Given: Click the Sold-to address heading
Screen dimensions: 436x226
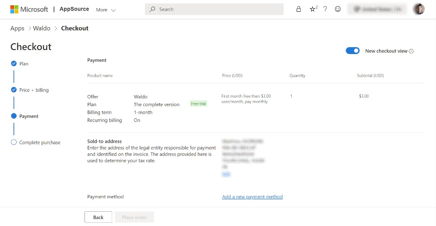Looking at the screenshot, I should point(104,141).
